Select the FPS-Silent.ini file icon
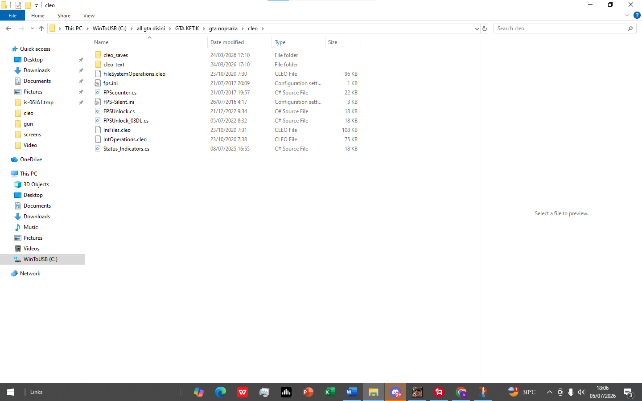 [98, 102]
